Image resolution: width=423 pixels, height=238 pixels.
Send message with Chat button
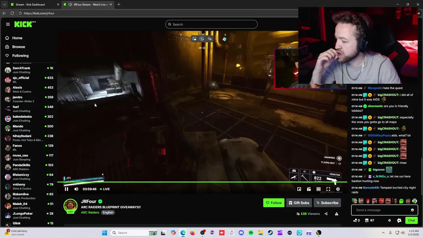[x=411, y=220]
